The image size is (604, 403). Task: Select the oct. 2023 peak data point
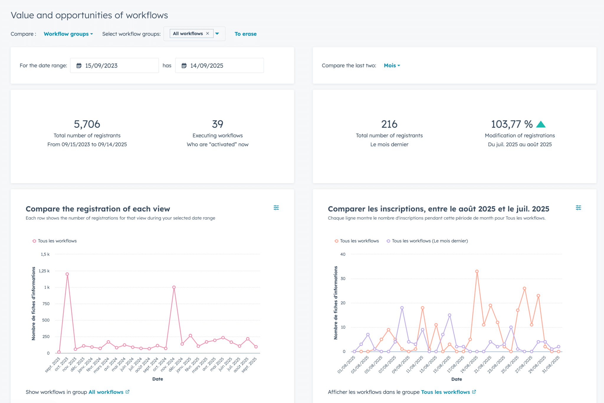tap(67, 274)
